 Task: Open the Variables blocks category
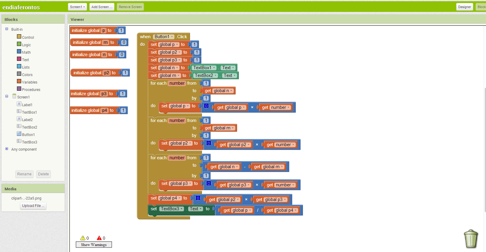pyautogui.click(x=29, y=82)
